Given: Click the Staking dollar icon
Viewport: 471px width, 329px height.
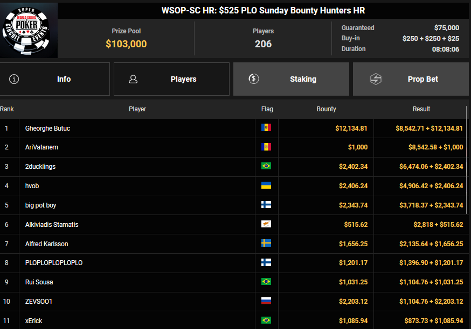Looking at the screenshot, I should [254, 79].
